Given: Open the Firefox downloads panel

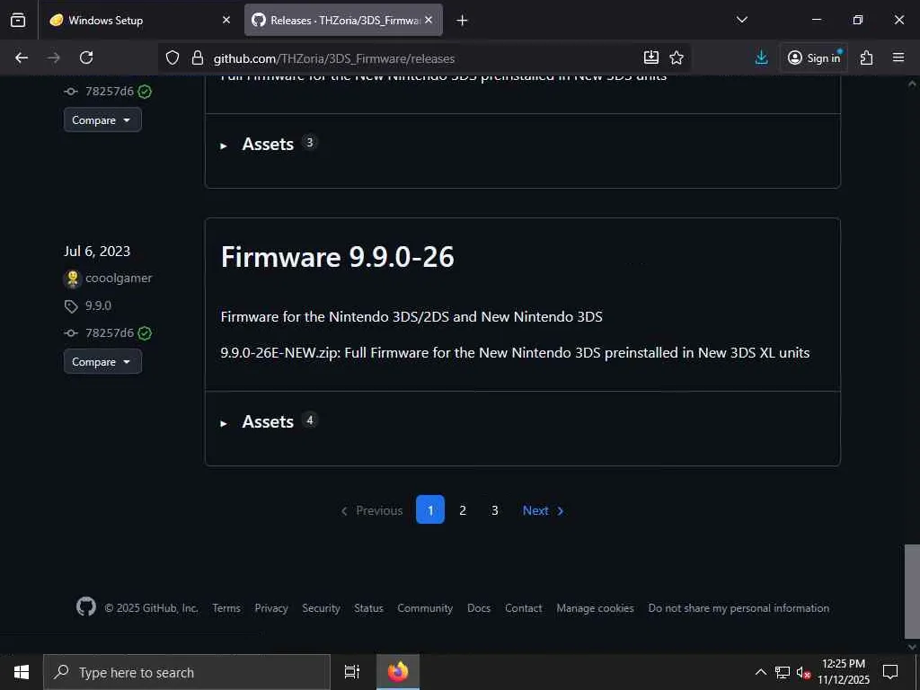Looking at the screenshot, I should pyautogui.click(x=762, y=57).
